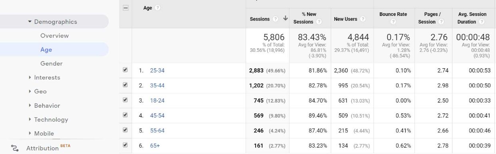This screenshot has width=496, height=154.
Task: Click the Bounce Rate help icon
Action: point(393,22)
